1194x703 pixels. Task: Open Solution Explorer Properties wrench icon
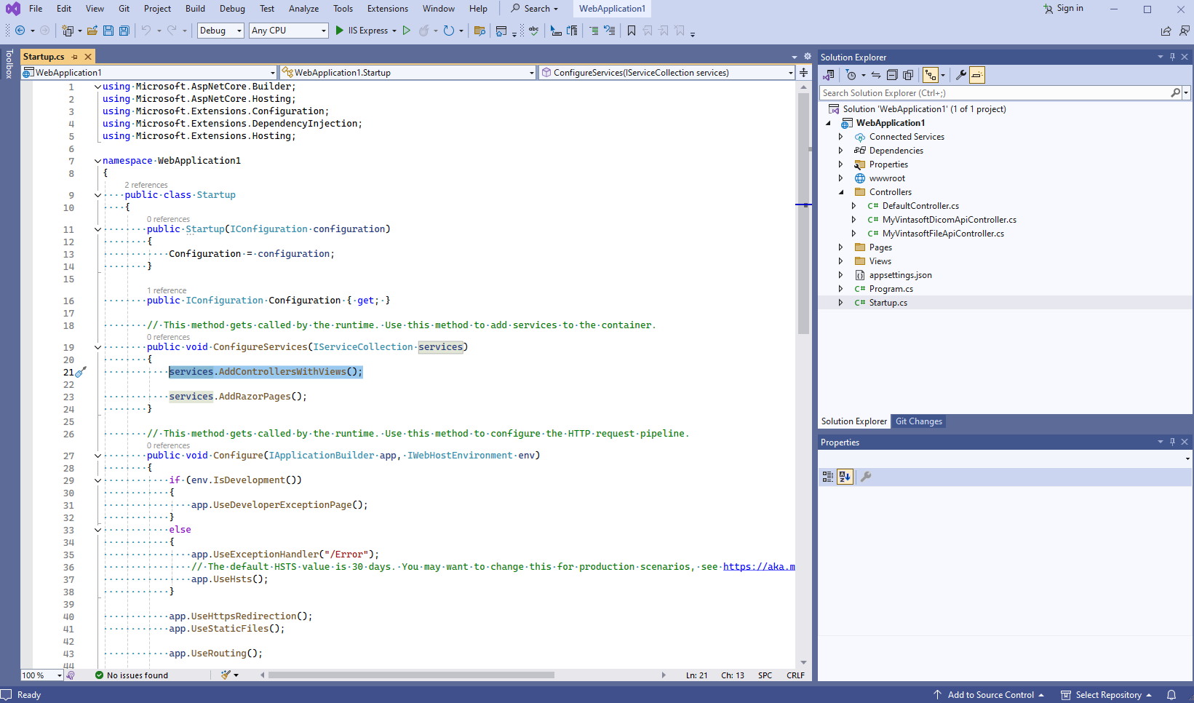tap(960, 75)
